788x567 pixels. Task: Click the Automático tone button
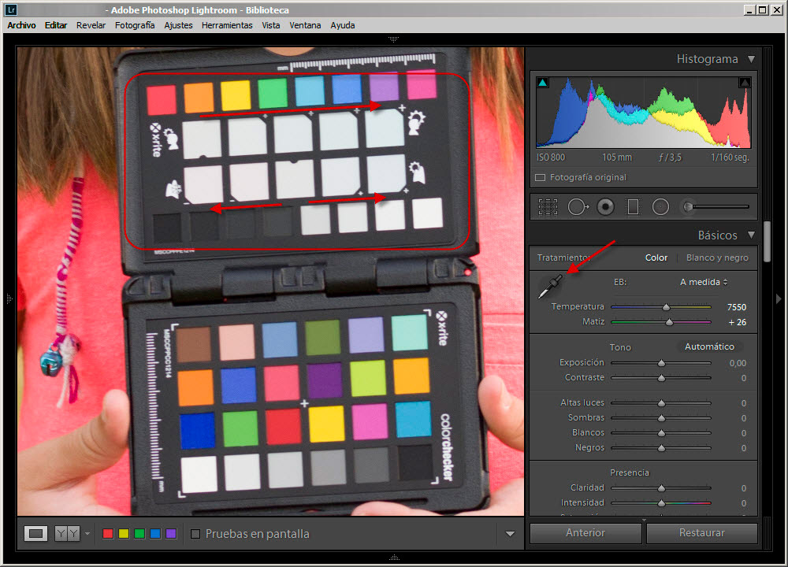710,346
